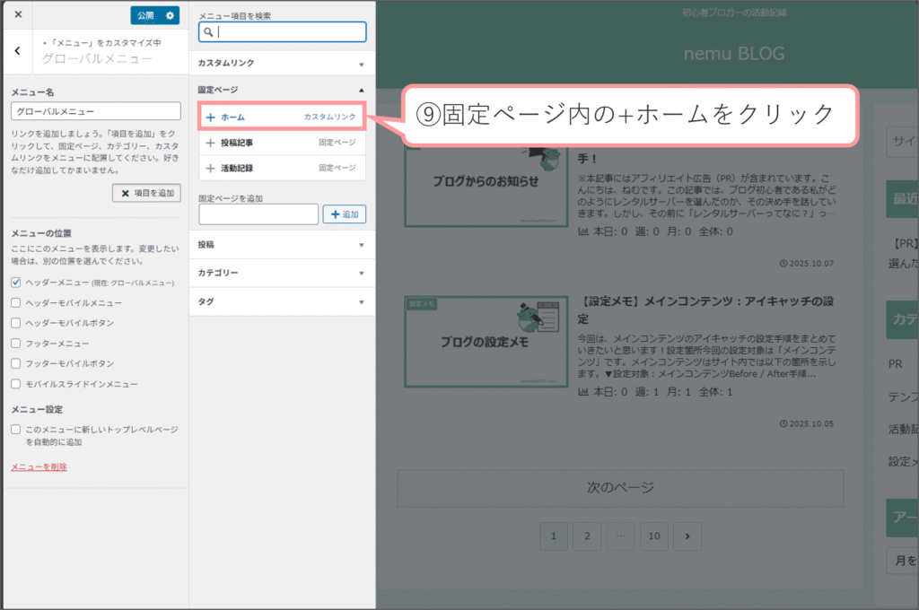Click the 項目を追加 button
919x610 pixels.
(147, 193)
